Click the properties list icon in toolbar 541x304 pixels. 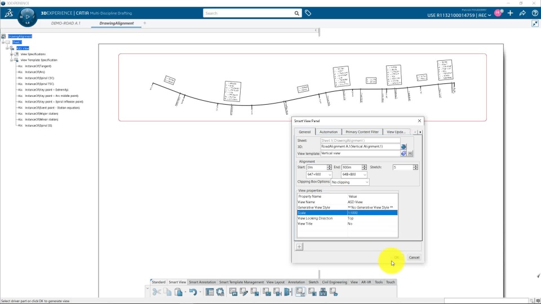coord(210,292)
